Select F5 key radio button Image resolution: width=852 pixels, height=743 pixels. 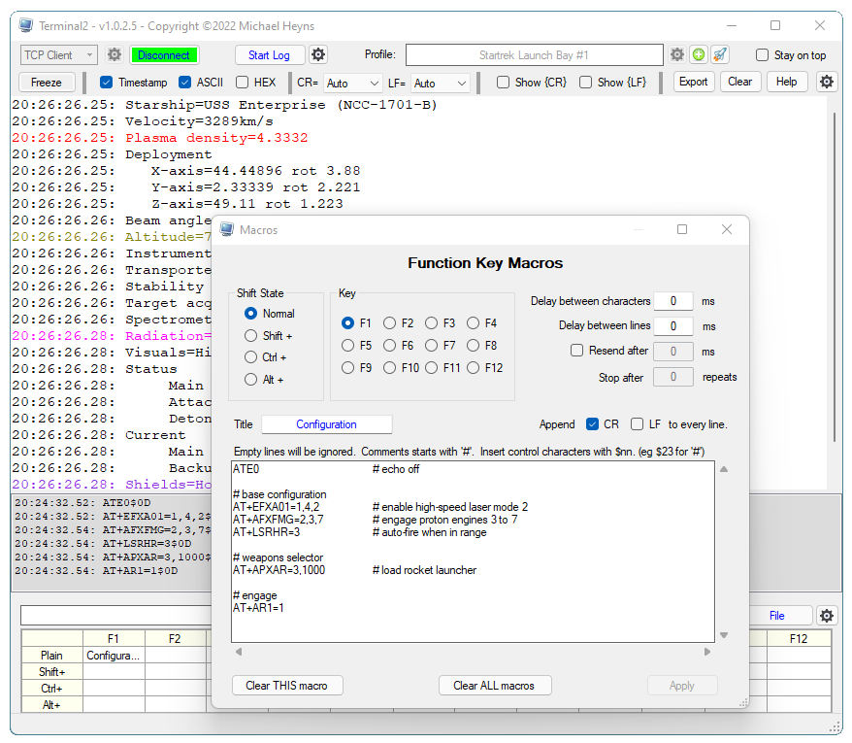pos(347,346)
